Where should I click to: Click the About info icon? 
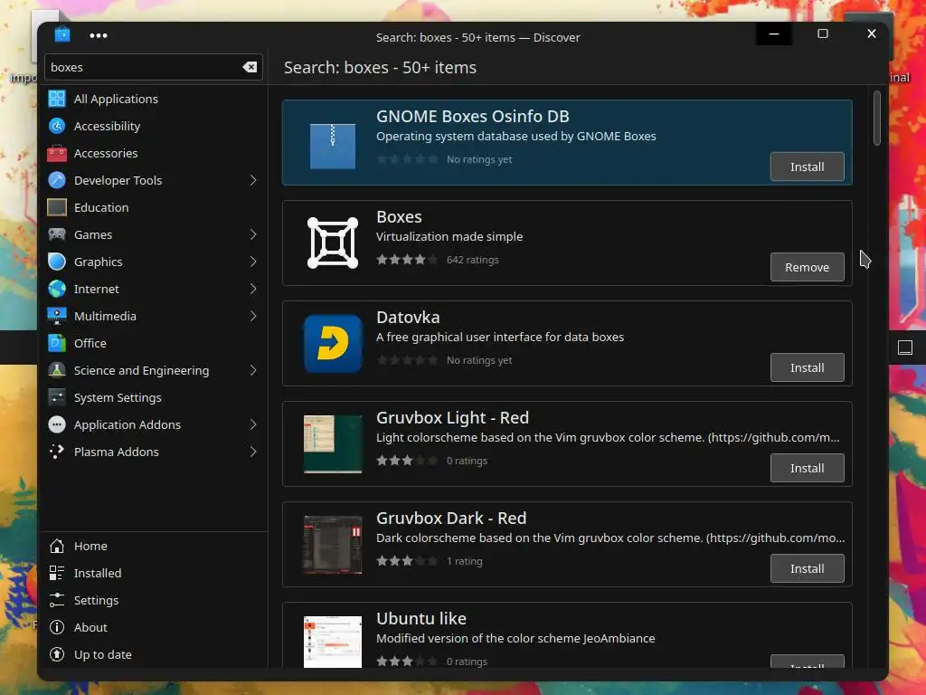coord(57,628)
